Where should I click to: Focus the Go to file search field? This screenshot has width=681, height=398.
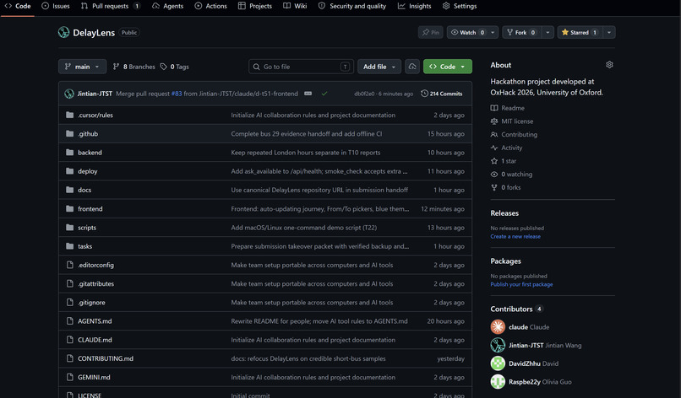coord(301,67)
